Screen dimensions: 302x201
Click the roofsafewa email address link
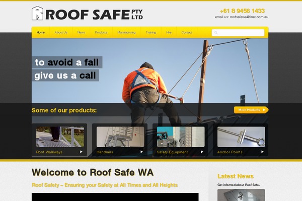pyautogui.click(x=249, y=17)
